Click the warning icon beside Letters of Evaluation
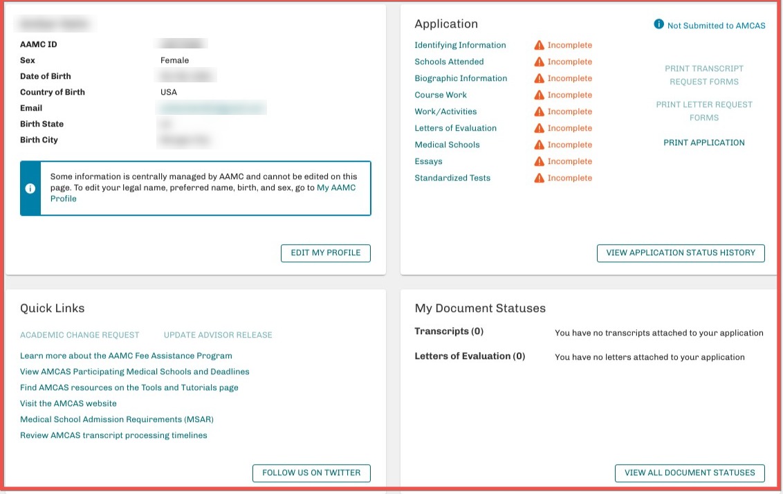Viewport: 783px width, 494px height. click(540, 128)
